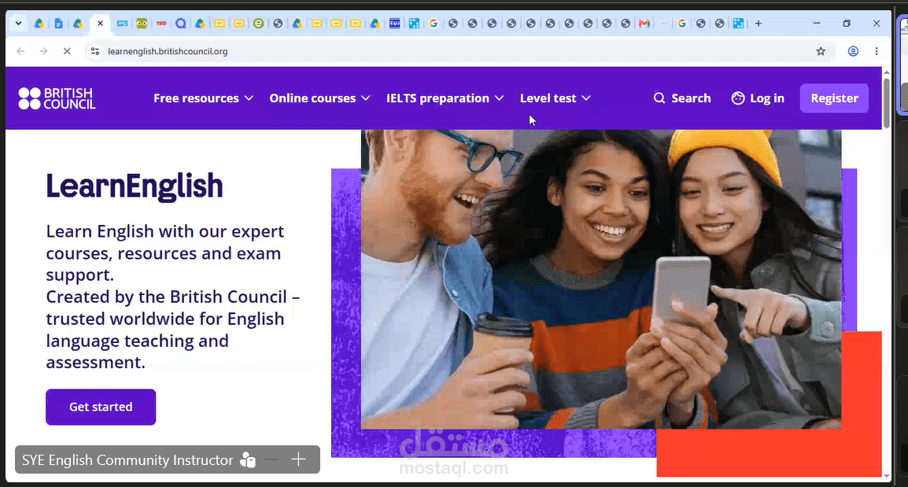This screenshot has height=487, width=908.
Task: Click the plus button on SYE overlay
Action: click(x=298, y=459)
